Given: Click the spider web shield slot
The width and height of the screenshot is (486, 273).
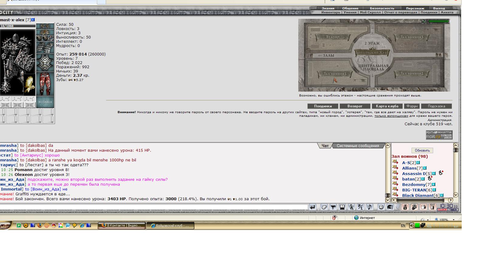Looking at the screenshot, I should pos(45,62).
